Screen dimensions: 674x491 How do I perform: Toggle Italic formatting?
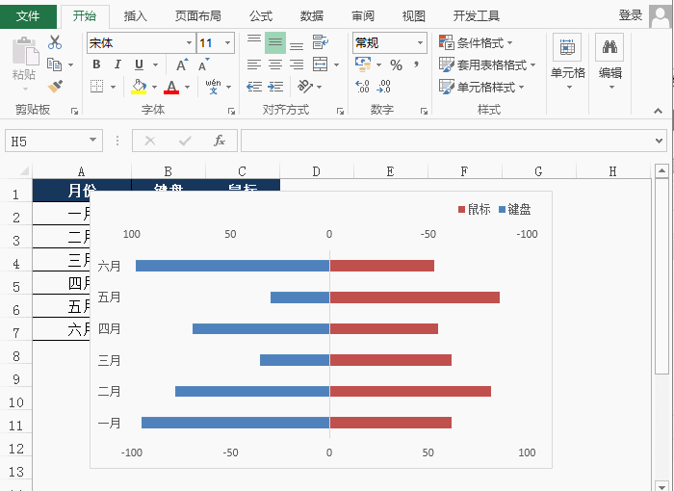pyautogui.click(x=117, y=65)
